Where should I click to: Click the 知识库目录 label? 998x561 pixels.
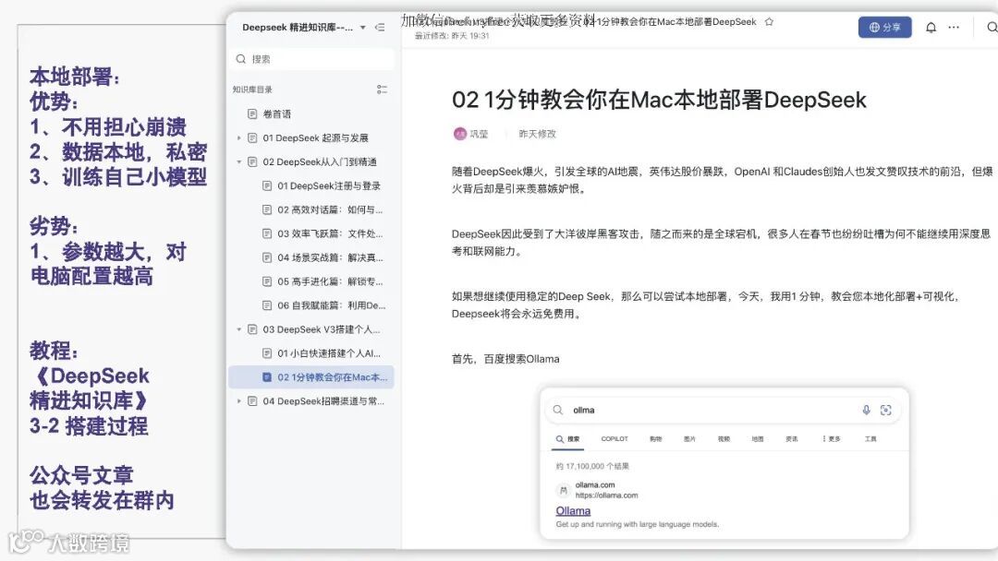(x=252, y=90)
